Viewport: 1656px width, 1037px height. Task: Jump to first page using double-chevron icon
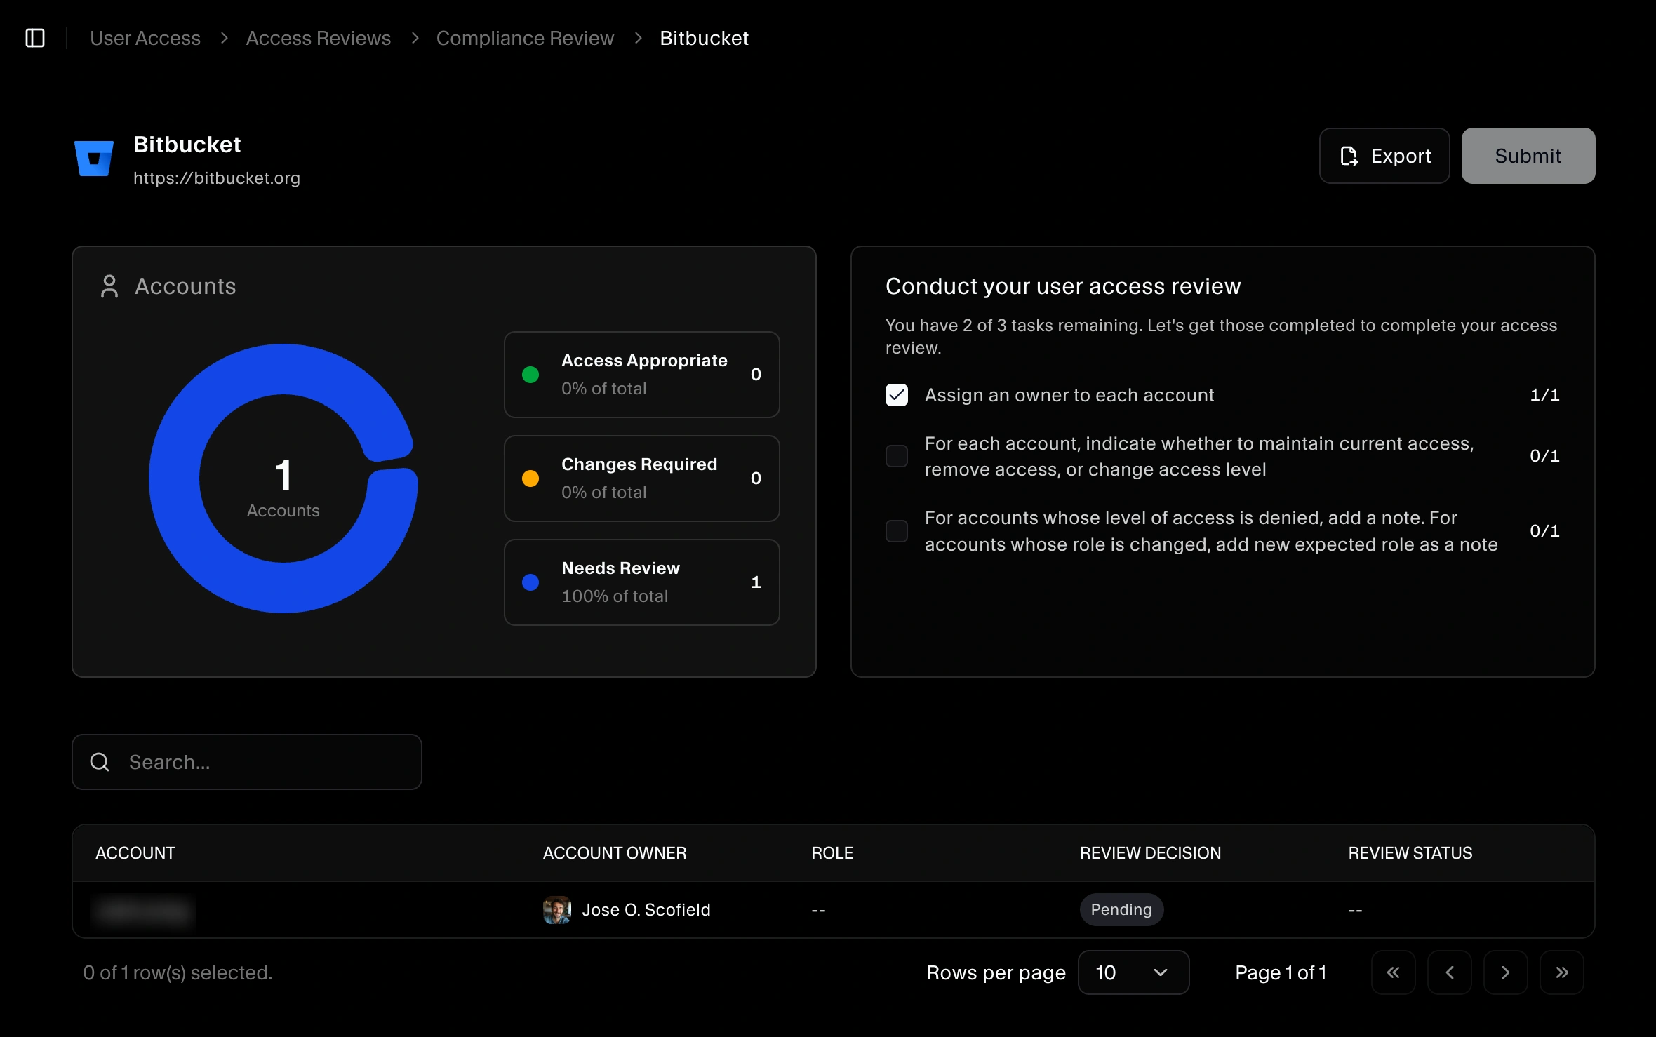1394,972
